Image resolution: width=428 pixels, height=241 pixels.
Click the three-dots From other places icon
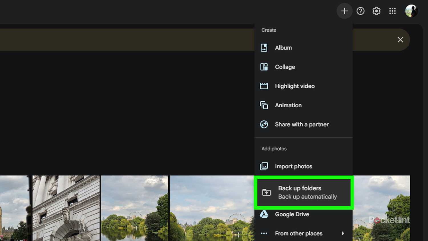click(x=264, y=233)
